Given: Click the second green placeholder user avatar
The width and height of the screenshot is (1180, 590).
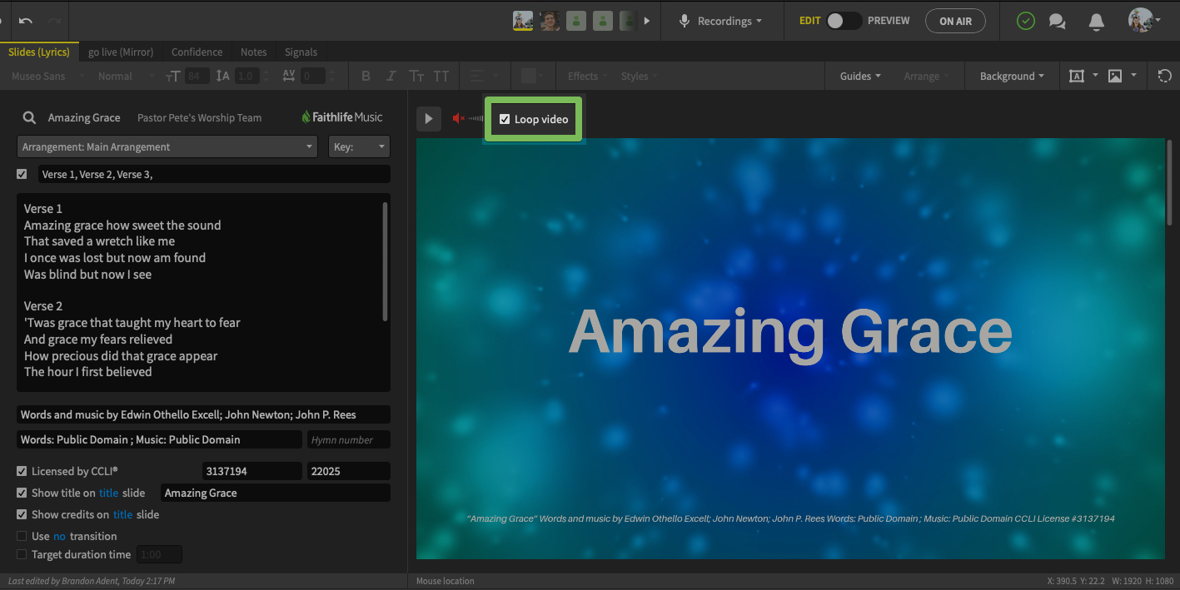Looking at the screenshot, I should pyautogui.click(x=603, y=21).
